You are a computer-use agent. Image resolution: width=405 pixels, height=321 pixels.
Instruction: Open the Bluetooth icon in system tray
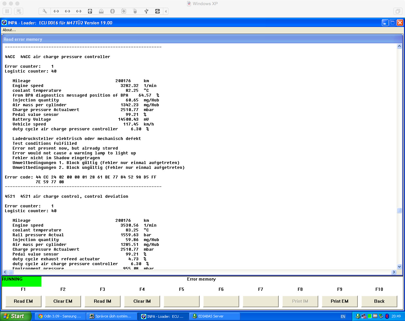[x=387, y=316]
